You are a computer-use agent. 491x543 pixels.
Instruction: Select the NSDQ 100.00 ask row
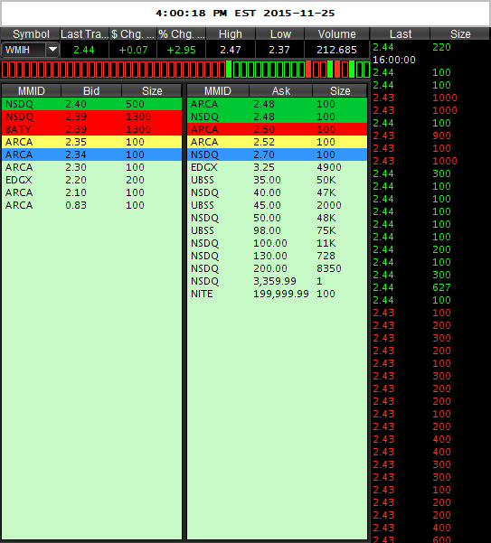(278, 243)
